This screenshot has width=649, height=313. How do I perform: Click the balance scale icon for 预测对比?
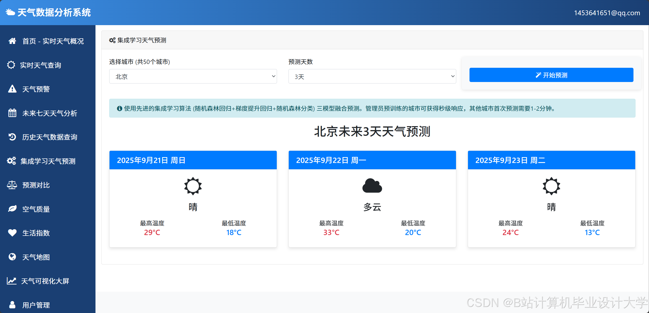[x=12, y=185]
